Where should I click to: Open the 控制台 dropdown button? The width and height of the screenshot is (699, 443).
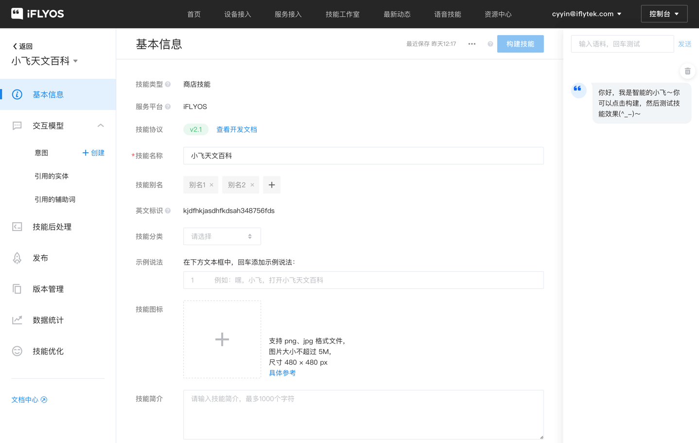(x=664, y=14)
